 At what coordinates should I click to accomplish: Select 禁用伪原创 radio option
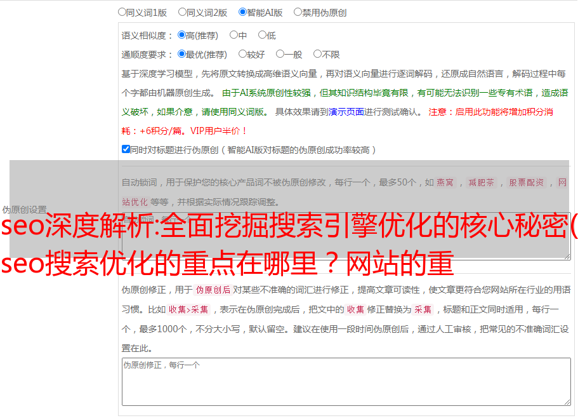point(298,12)
